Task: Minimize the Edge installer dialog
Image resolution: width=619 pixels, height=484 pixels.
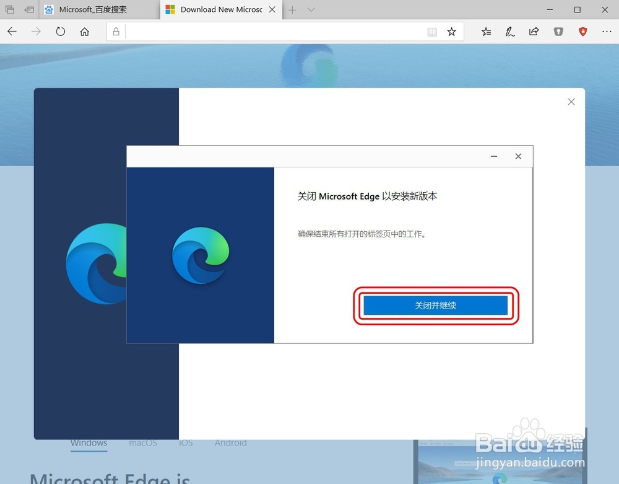Action: click(494, 156)
